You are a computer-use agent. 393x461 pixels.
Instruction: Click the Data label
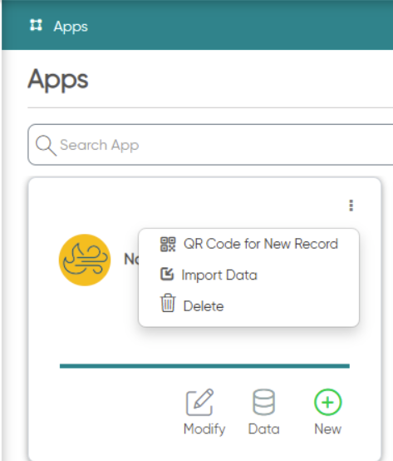click(x=264, y=429)
